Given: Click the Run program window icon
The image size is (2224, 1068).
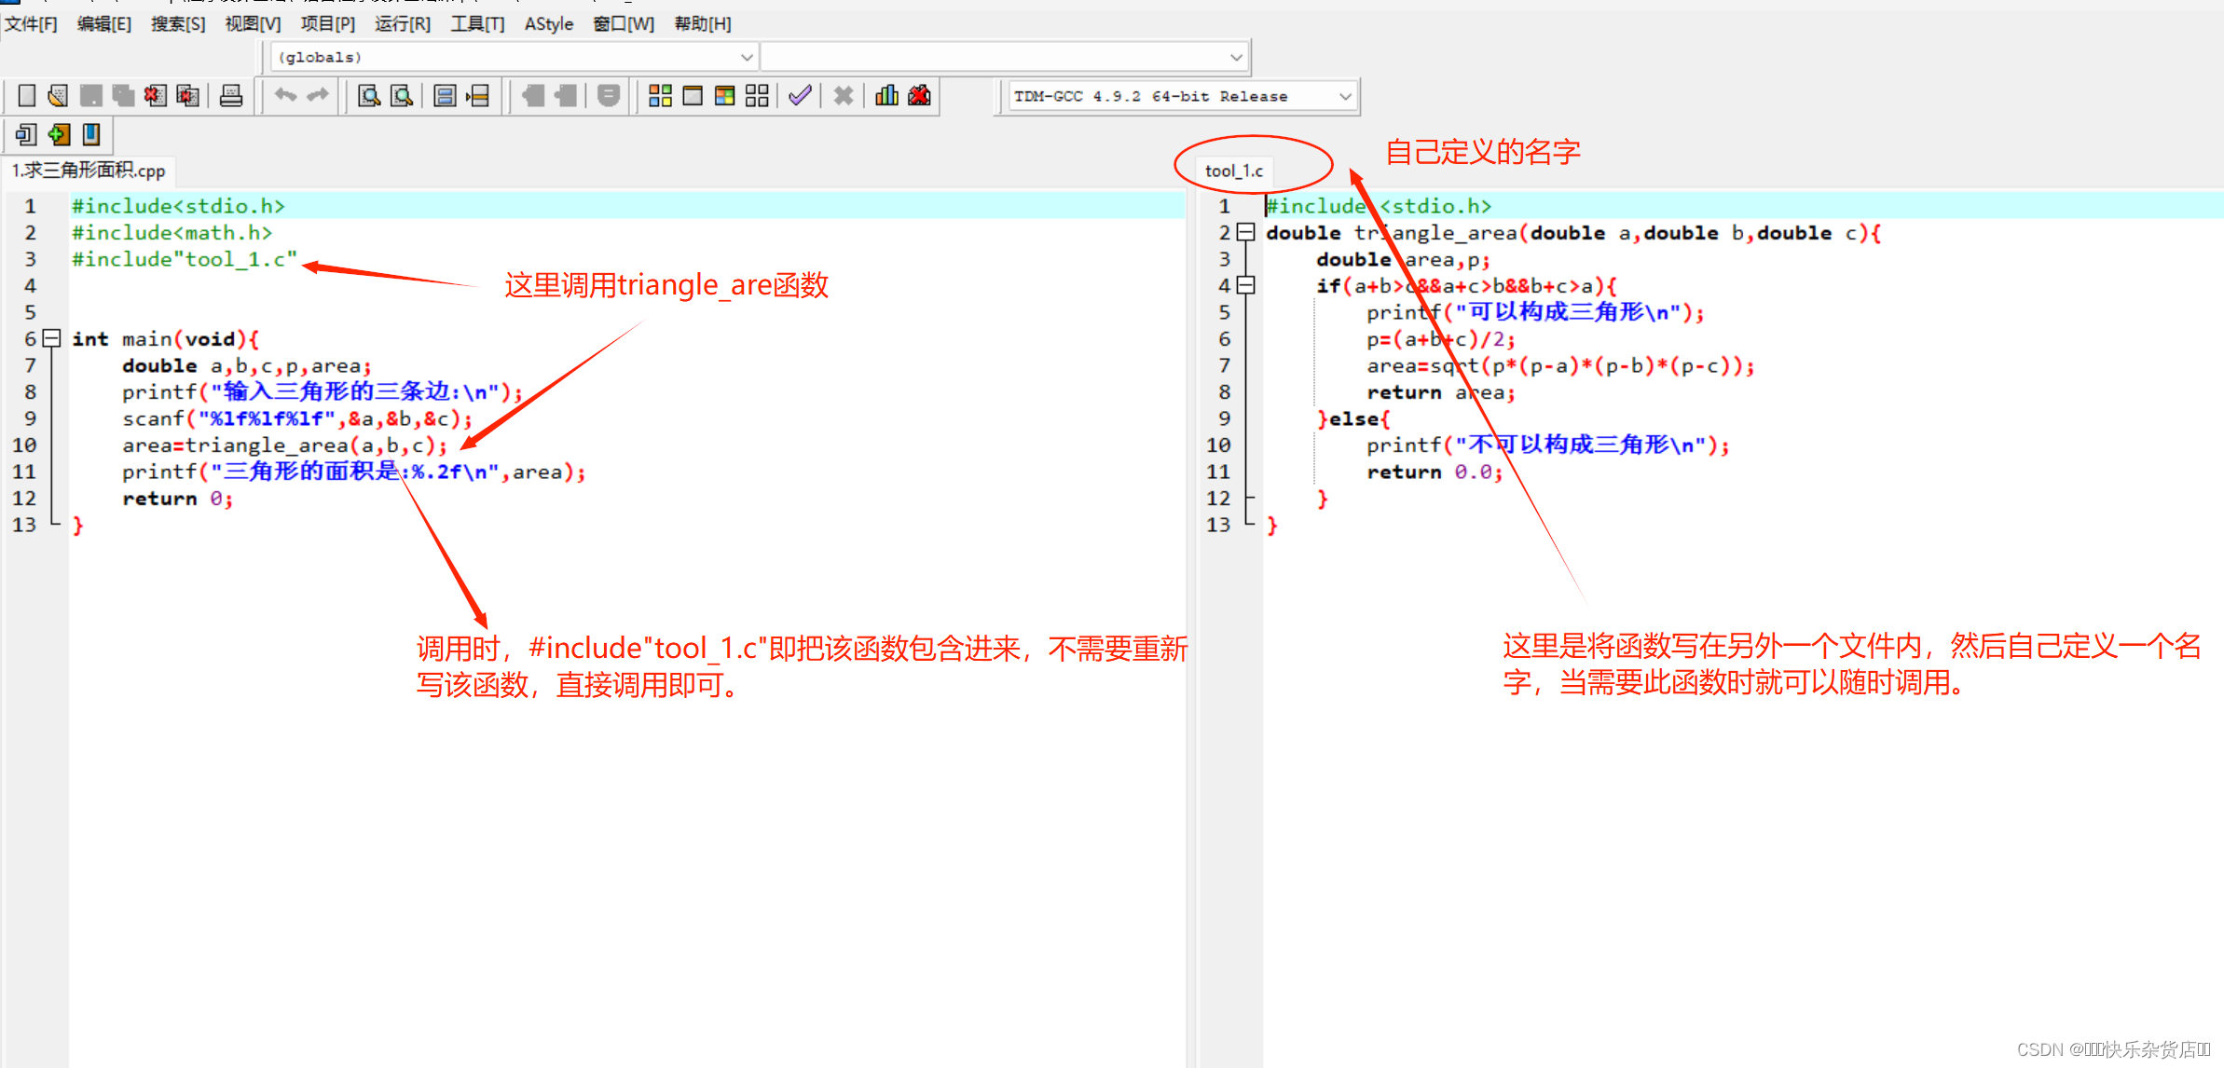Looking at the screenshot, I should (693, 96).
